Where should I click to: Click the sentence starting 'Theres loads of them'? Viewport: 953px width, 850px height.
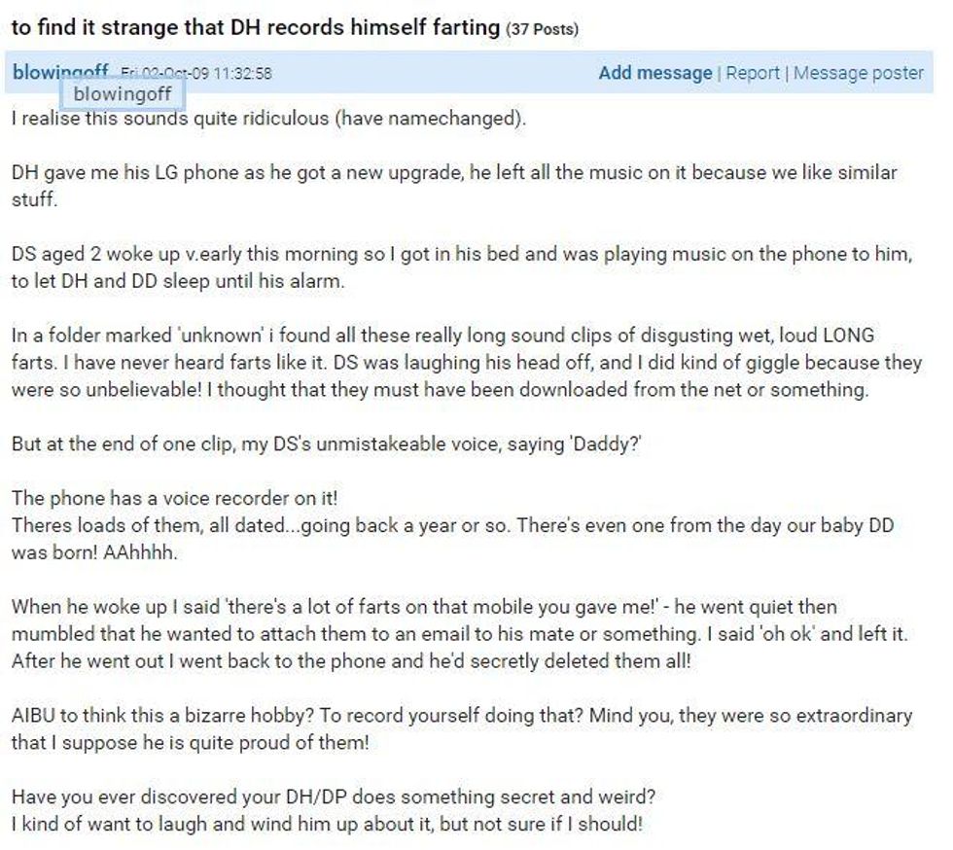(453, 538)
